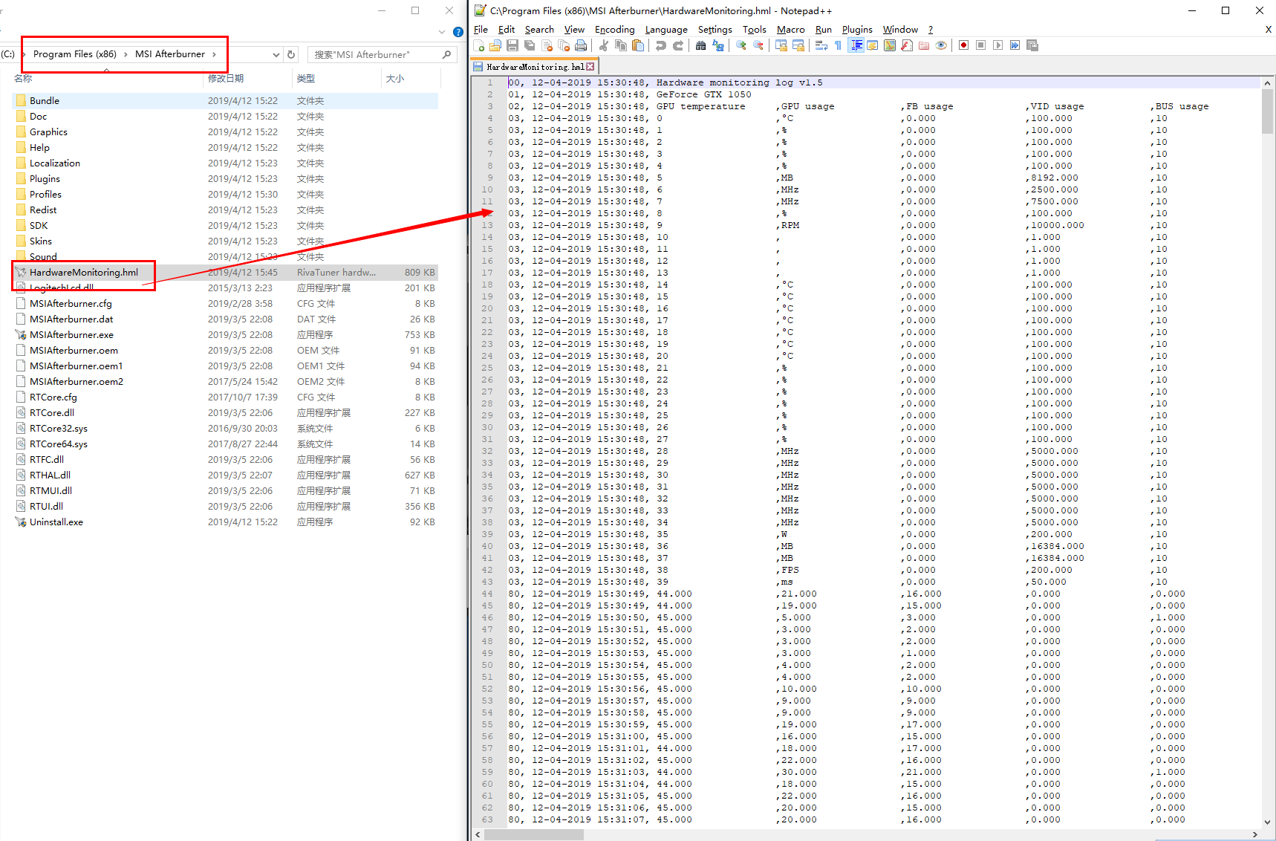Close the HardwareMonitoring.hml tab via its X

coord(590,67)
